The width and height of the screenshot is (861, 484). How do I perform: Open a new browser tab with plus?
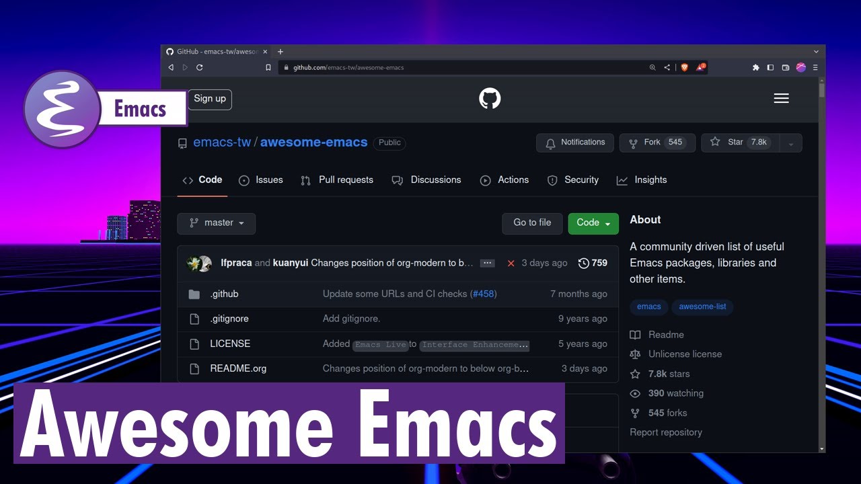[280, 52]
